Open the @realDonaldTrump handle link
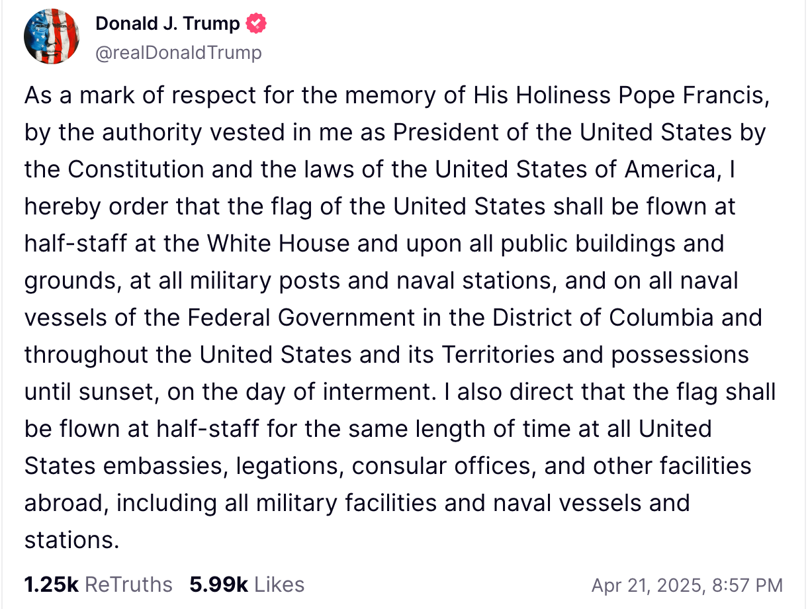 [x=179, y=52]
